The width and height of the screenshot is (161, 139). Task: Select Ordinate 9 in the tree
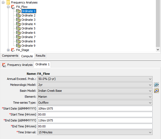(x=28, y=46)
